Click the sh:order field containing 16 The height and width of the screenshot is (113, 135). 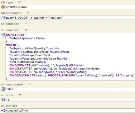coord(70,100)
